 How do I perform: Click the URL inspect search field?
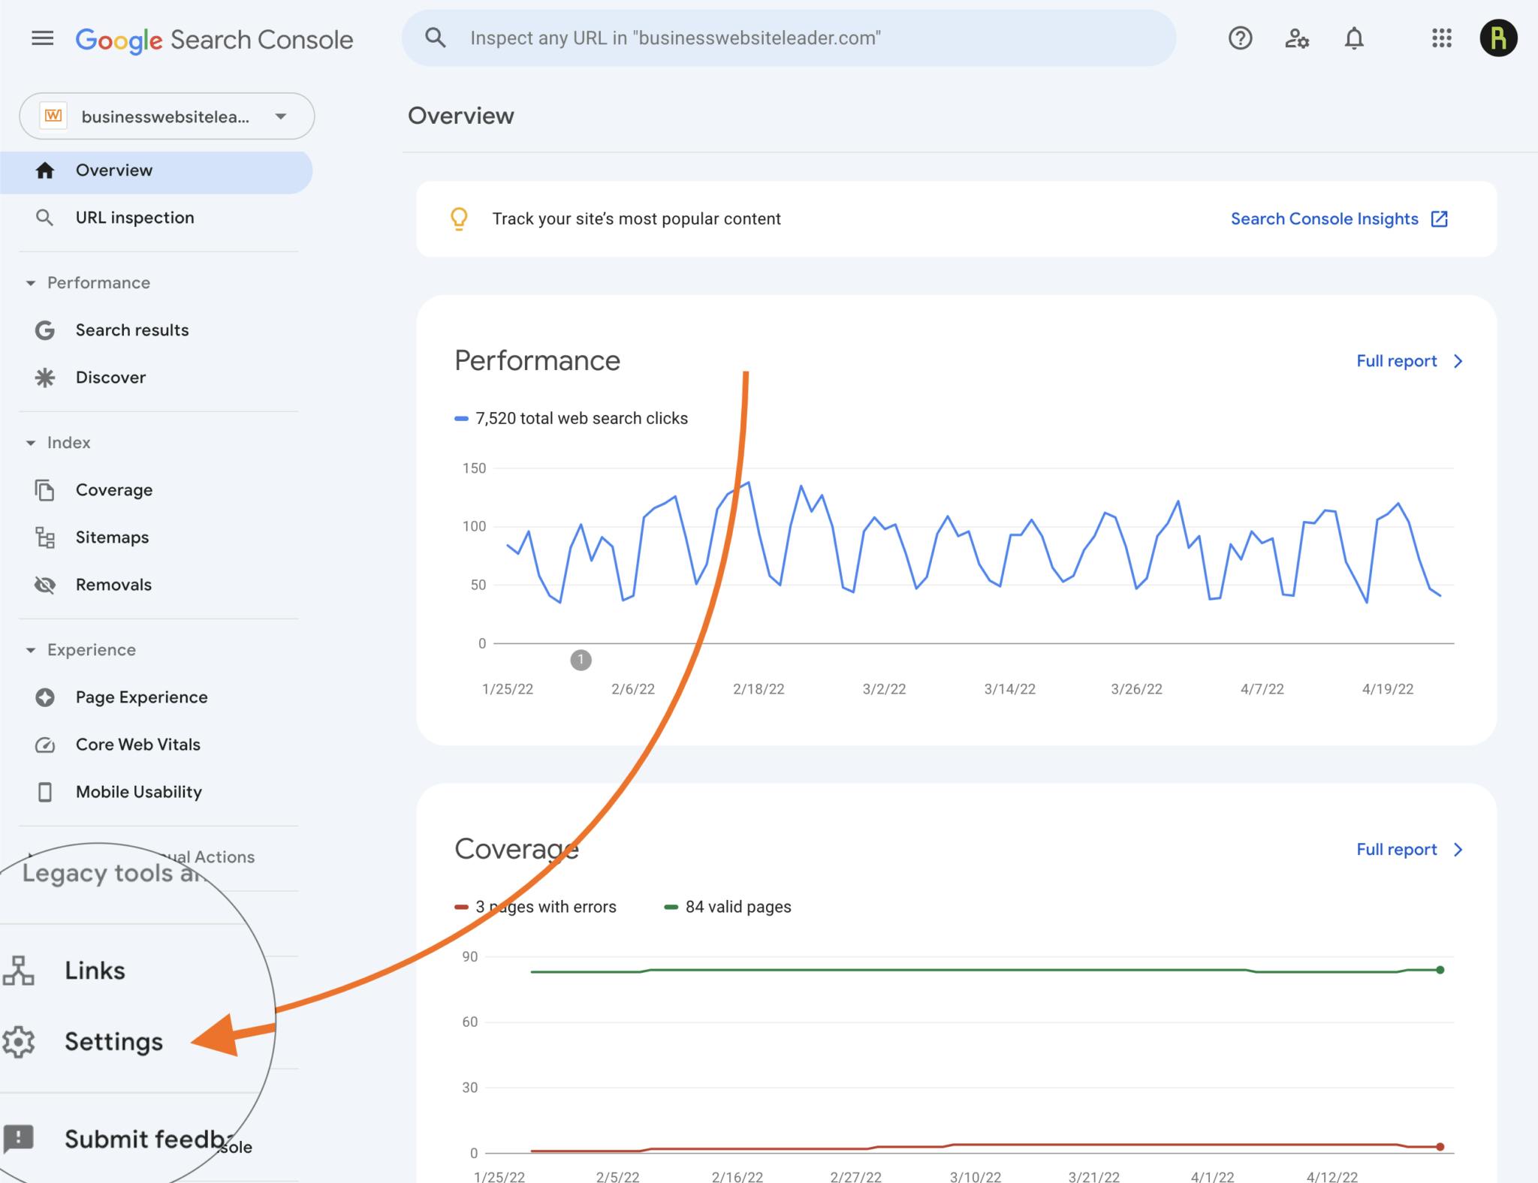click(x=789, y=38)
